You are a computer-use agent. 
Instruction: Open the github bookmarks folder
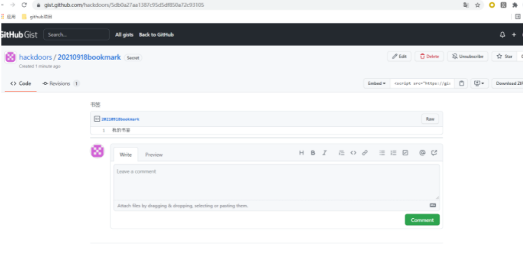(37, 17)
